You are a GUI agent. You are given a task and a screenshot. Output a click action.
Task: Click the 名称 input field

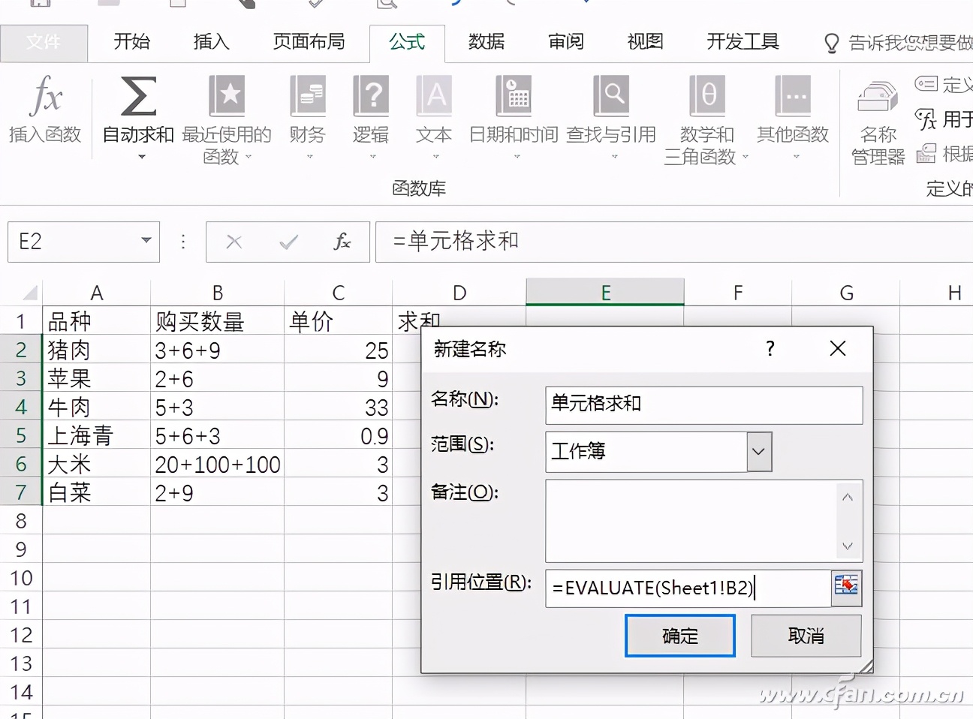[x=704, y=405]
